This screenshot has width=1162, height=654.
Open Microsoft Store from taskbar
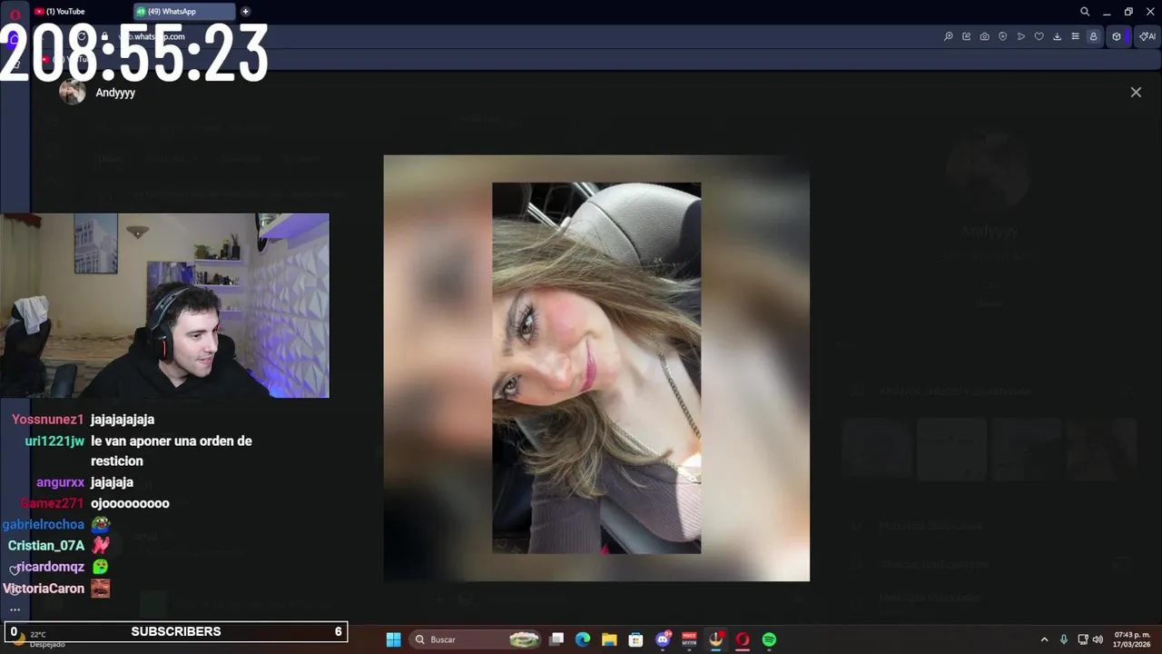point(635,639)
